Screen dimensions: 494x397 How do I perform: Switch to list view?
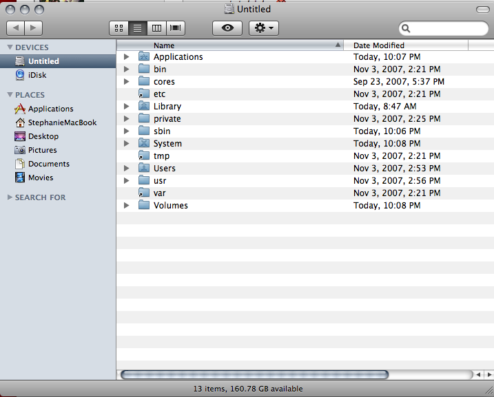137,28
